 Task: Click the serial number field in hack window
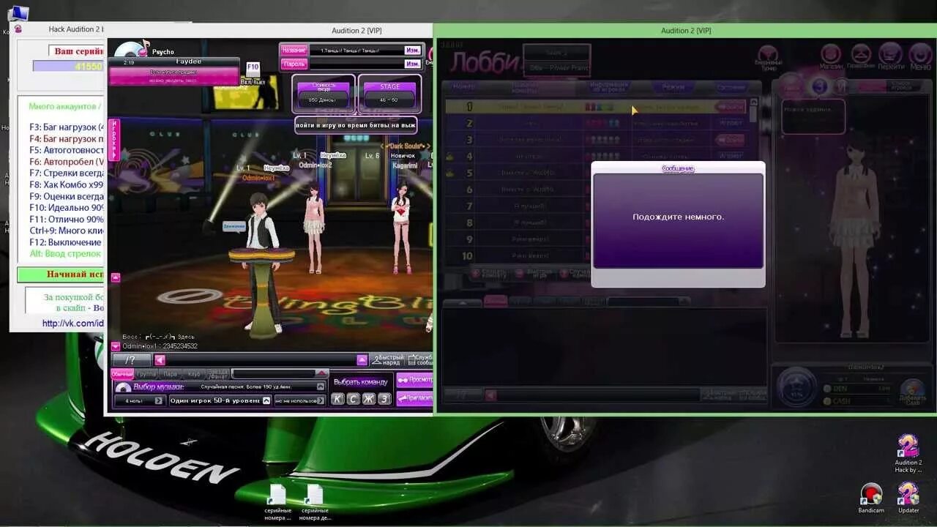[x=68, y=66]
